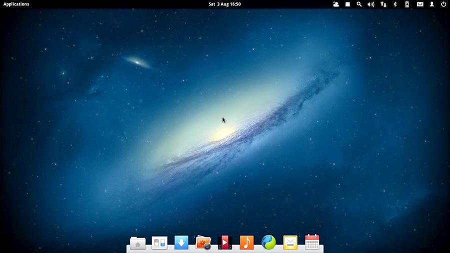This screenshot has height=253, width=450.
Task: Show battery power status indicator
Action: click(407, 4)
